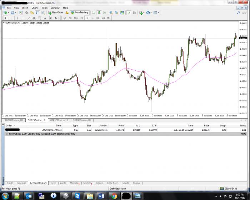The width and height of the screenshot is (250, 200).
Task: Click GrafHijauMerah profile in status bar
Action: coord(117,189)
